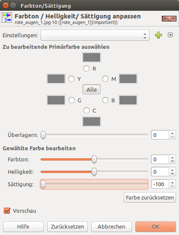
Task: Choose the C cyan radio button
Action: (87, 110)
